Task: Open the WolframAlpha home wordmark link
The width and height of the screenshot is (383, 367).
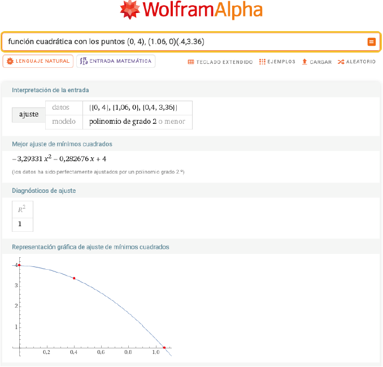Action: (x=202, y=11)
